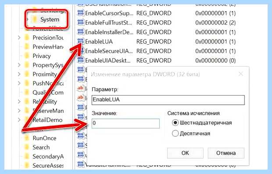This screenshot has width=272, height=174.
Task: Select the EnableUIADeskt... value name
Action: pyautogui.click(x=108, y=60)
